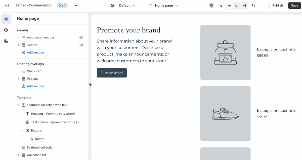Click Example product title beside backpack
Image resolution: width=302 pixels, height=160 pixels.
[276, 49]
